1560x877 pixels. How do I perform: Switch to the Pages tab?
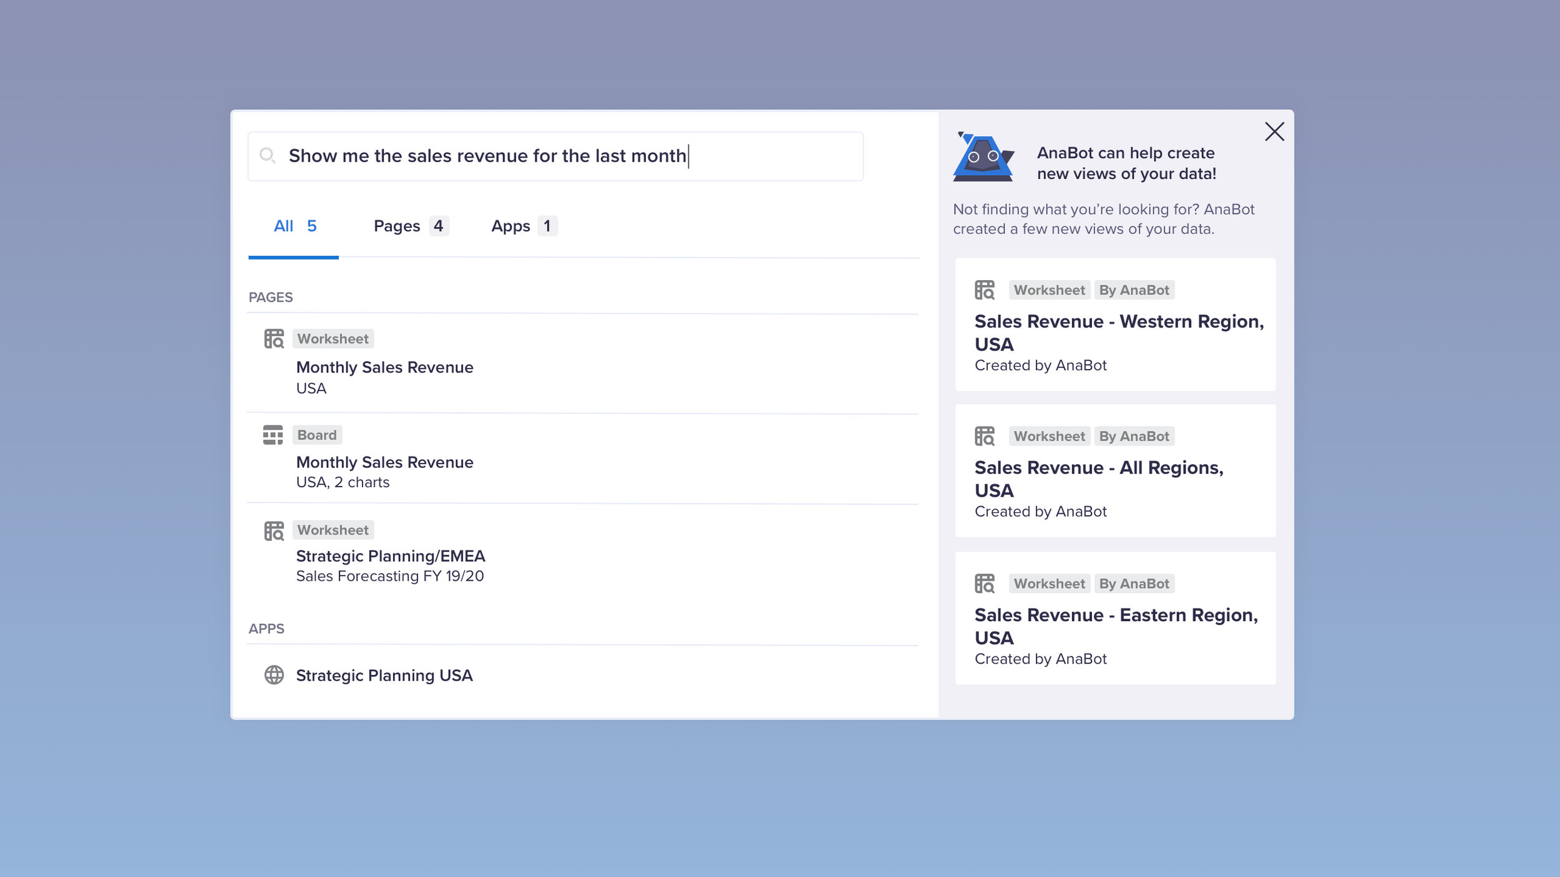(x=410, y=226)
